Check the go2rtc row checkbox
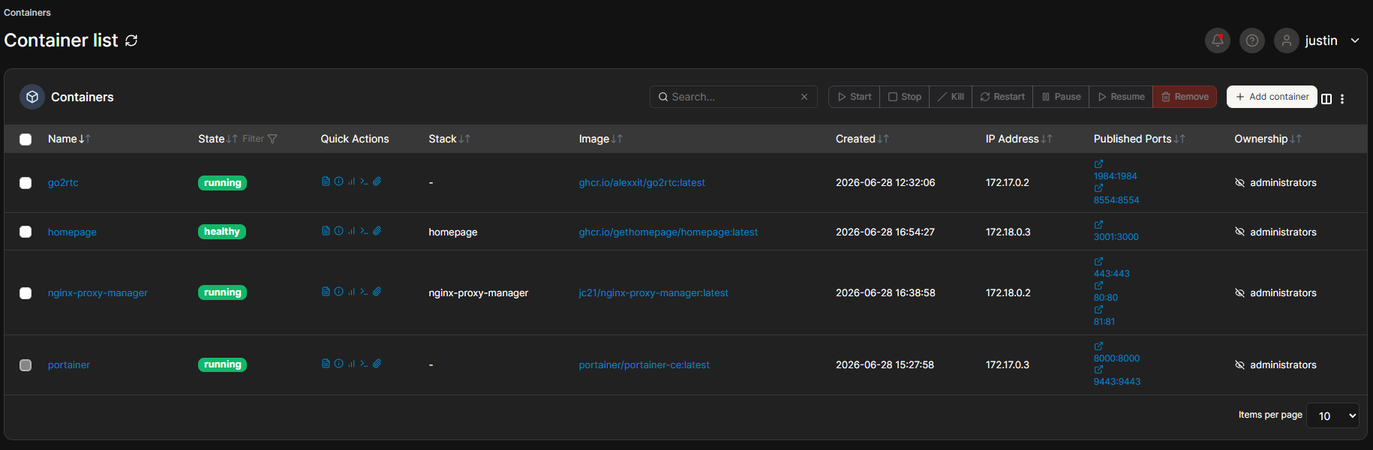Screen dimensions: 1373x450 [26, 183]
